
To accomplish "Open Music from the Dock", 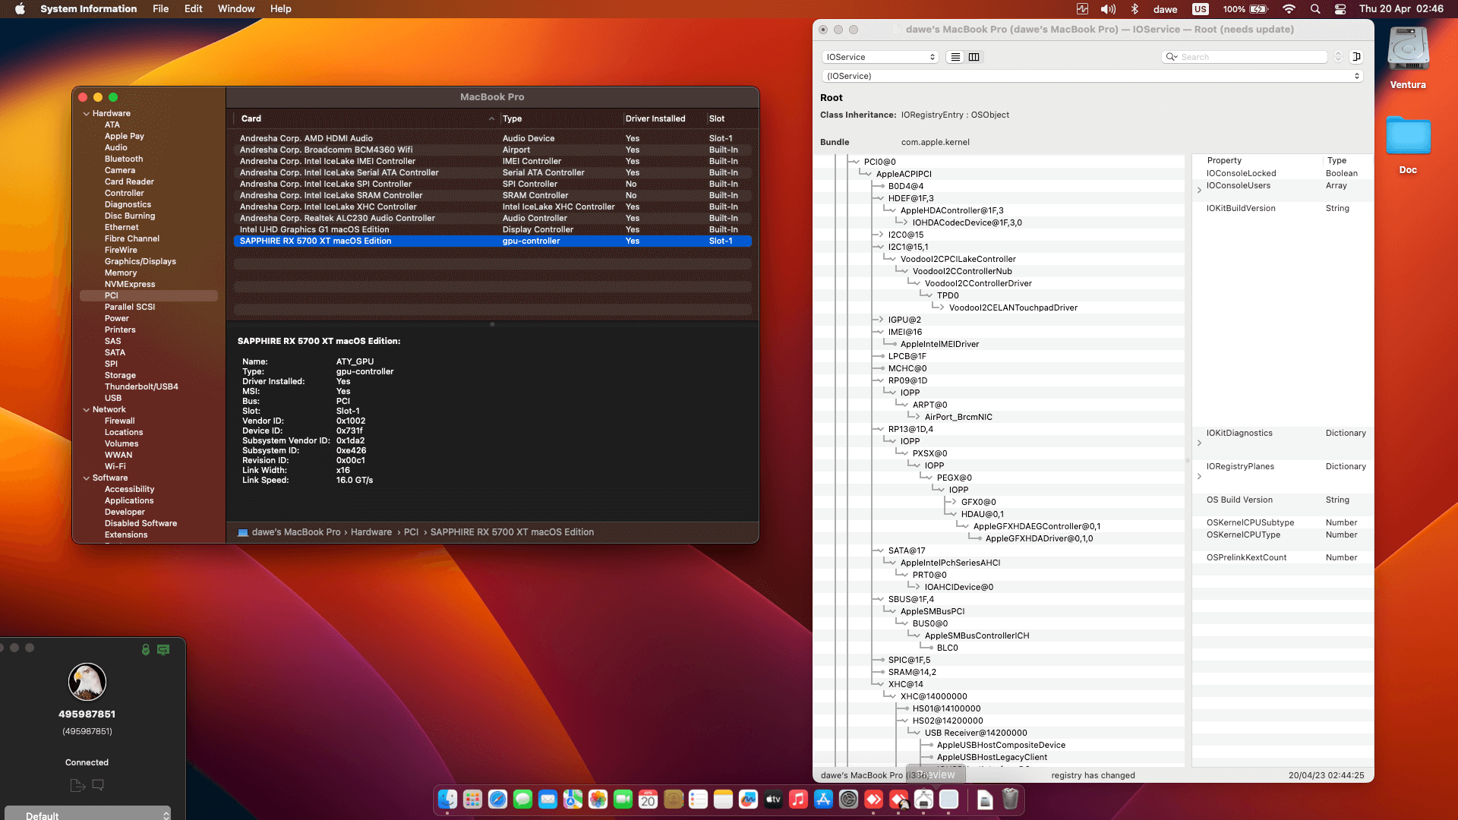I will [798, 799].
